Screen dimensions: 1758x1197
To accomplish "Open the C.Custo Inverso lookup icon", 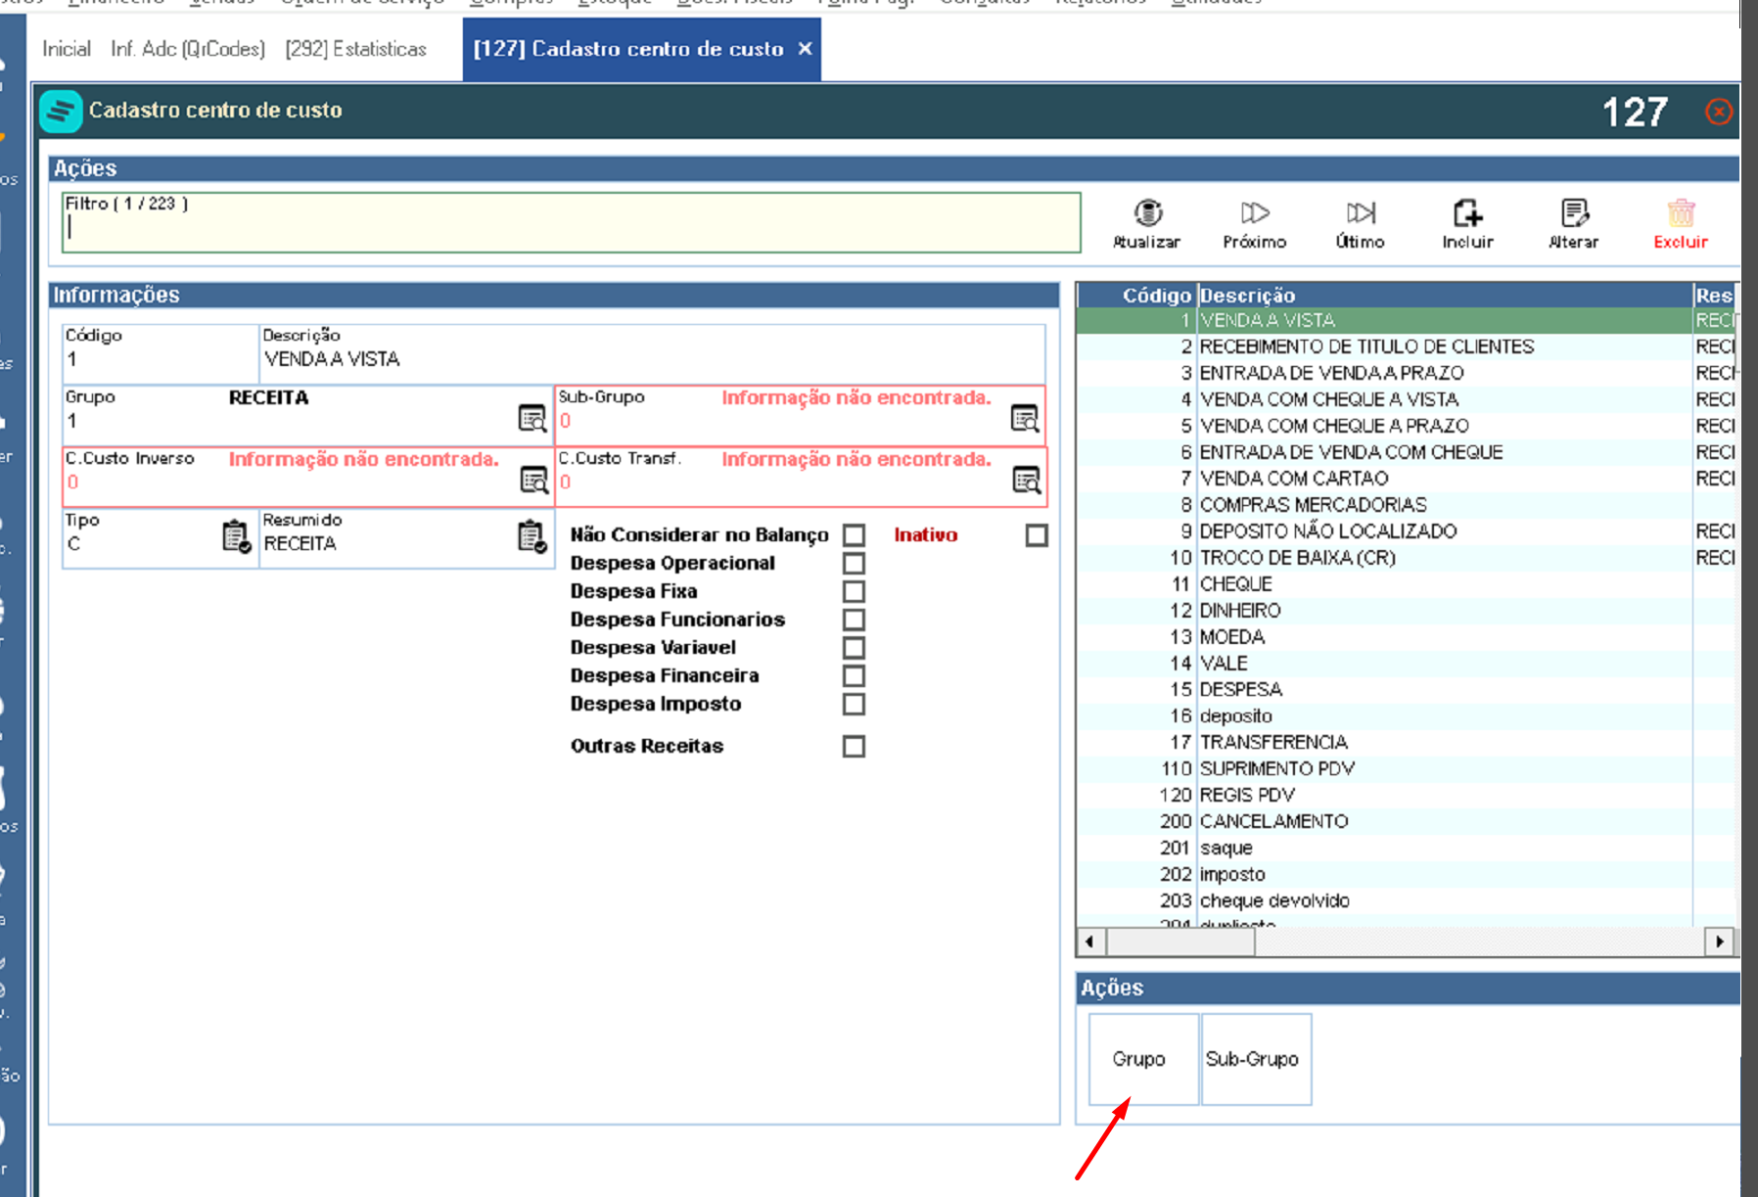I will click(534, 481).
